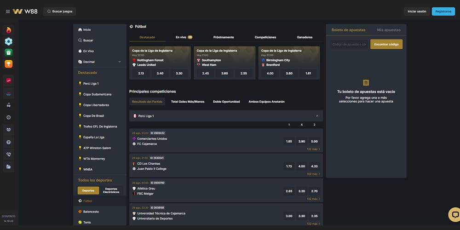Click the Birmingham City team crest
Image resolution: width=460 pixels, height=230 pixels.
point(263,60)
